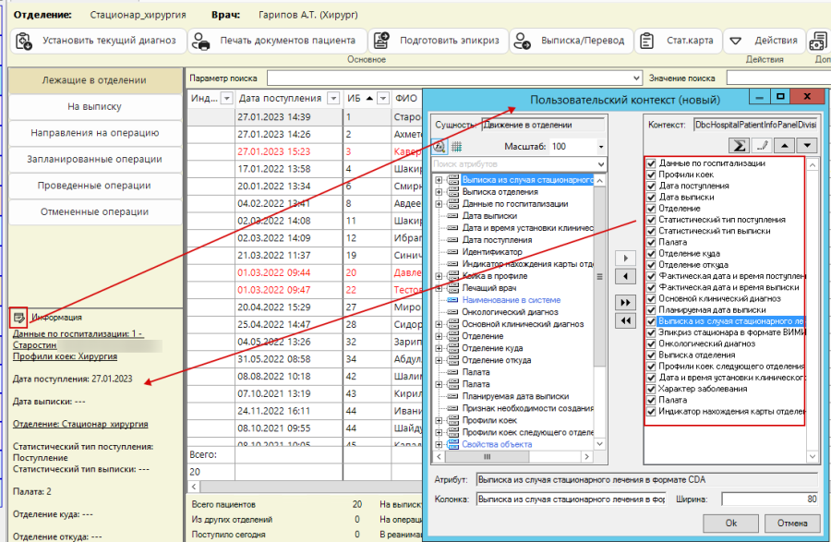This screenshot has width=831, height=542.
Task: Toggle Дата поступления checkbox in context list
Action: click(651, 186)
